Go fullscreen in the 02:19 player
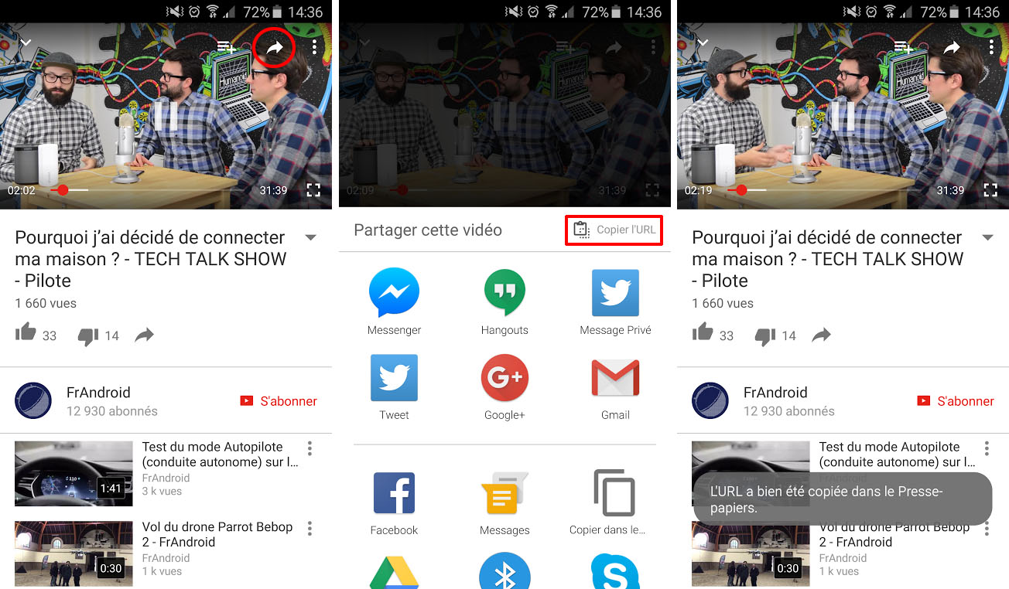The height and width of the screenshot is (589, 1009). click(990, 190)
